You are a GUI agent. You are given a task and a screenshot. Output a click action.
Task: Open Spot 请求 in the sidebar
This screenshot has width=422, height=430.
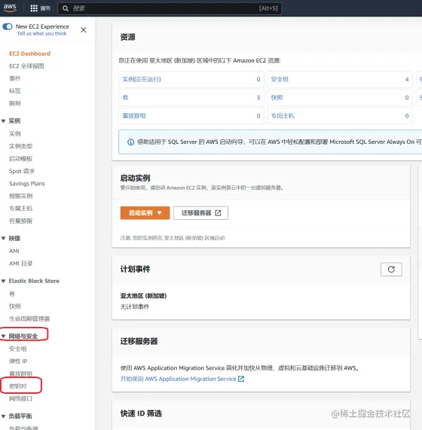[x=22, y=171]
